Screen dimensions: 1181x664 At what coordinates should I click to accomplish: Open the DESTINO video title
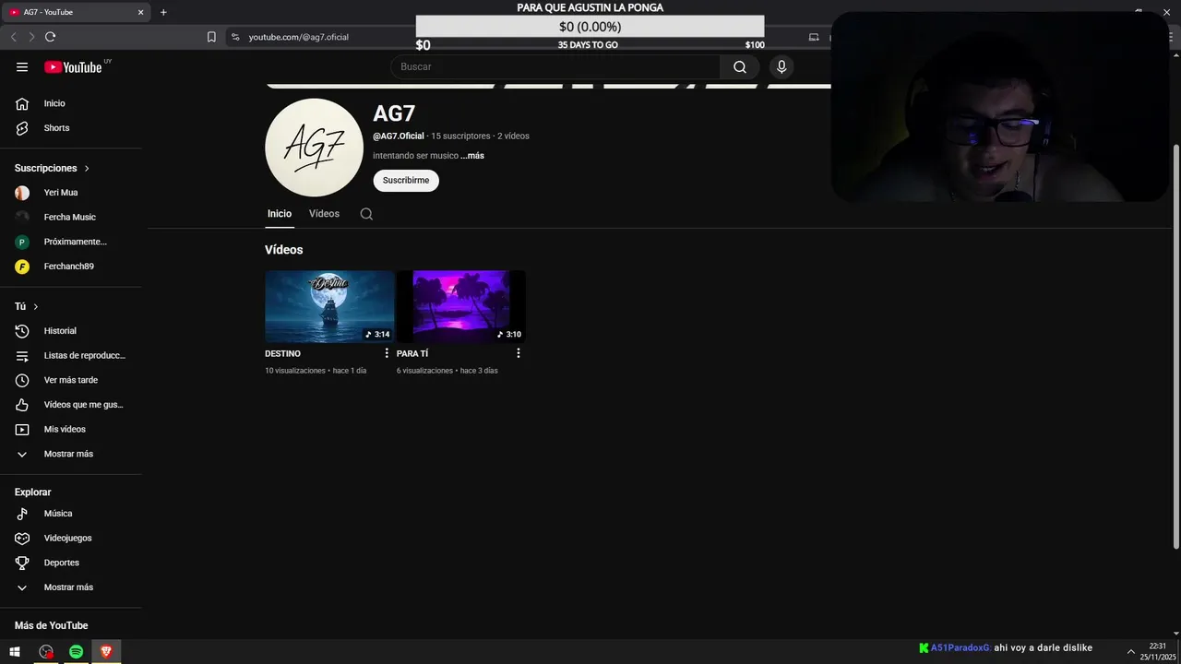point(282,353)
